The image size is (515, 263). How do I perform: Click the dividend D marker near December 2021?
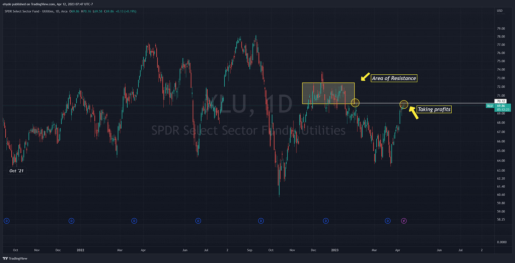71,221
